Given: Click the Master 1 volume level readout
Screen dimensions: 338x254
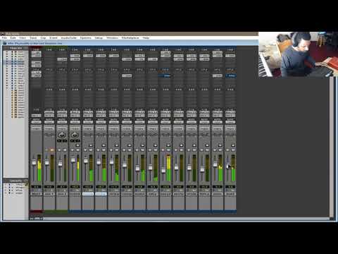Looking at the screenshot, I should tap(36, 187).
